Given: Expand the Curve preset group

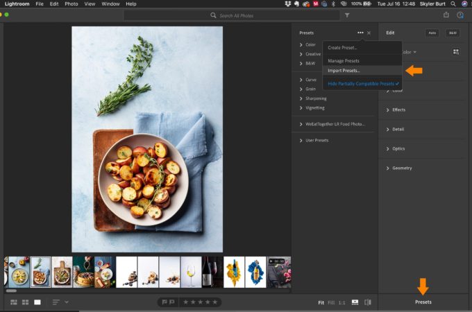Looking at the screenshot, I should coord(308,80).
